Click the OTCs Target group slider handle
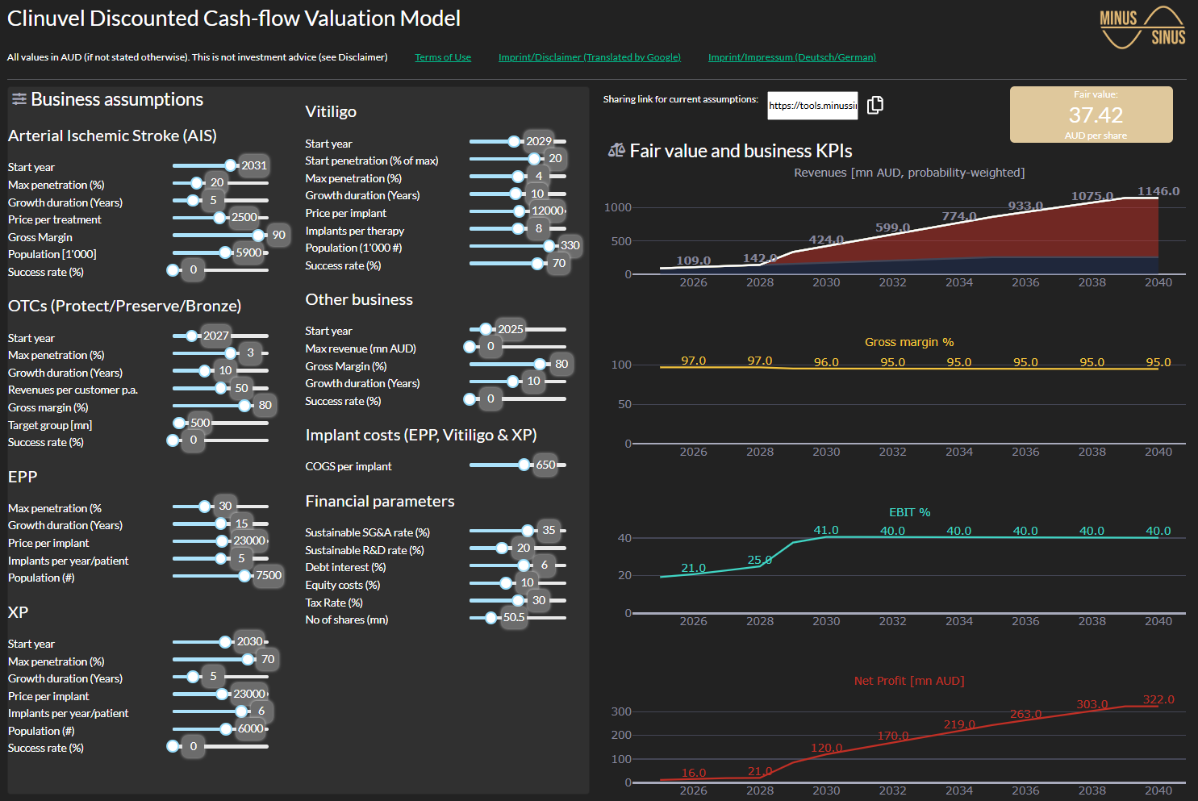 pyautogui.click(x=179, y=423)
